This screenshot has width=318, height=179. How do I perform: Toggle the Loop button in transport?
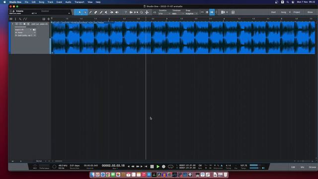(x=170, y=167)
